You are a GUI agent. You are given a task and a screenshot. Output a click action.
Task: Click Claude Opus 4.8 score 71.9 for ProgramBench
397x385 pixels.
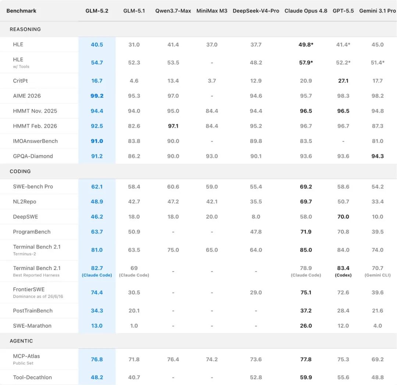pos(306,232)
